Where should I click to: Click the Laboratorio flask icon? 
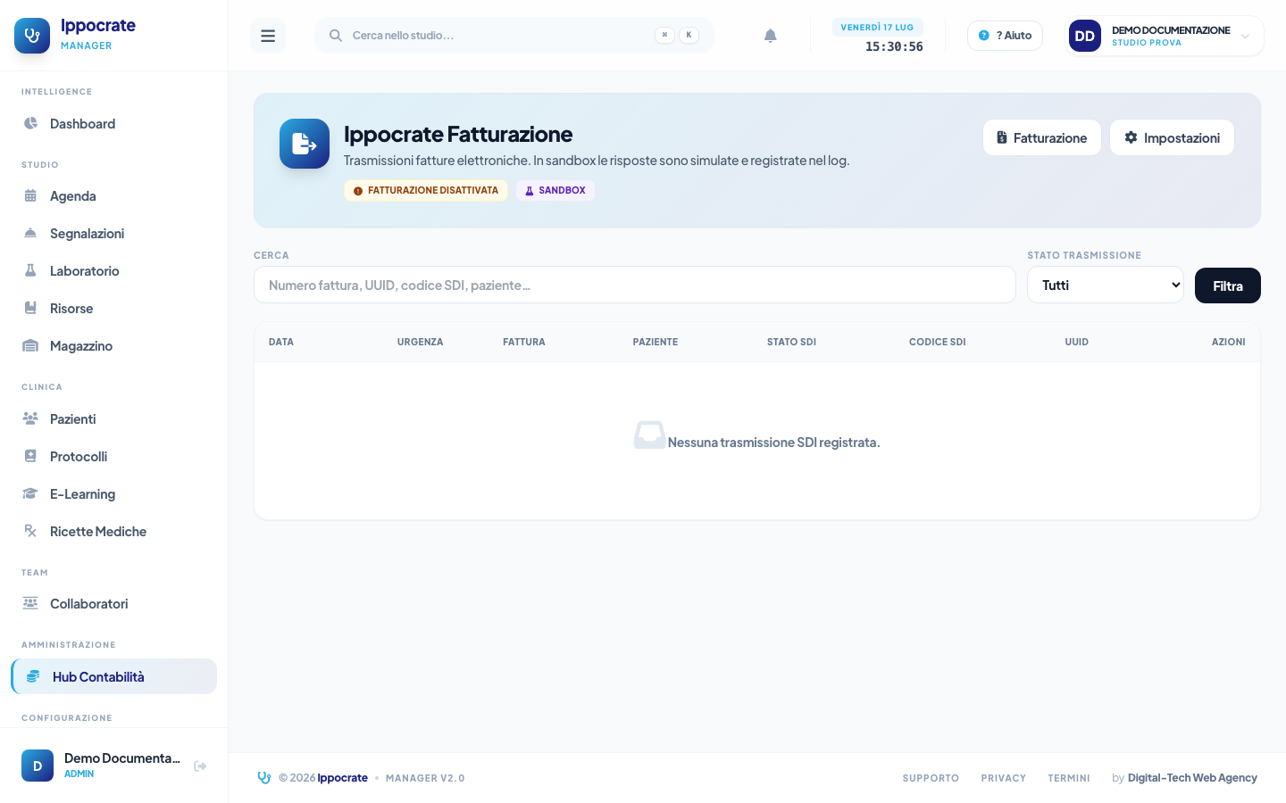pos(30,270)
